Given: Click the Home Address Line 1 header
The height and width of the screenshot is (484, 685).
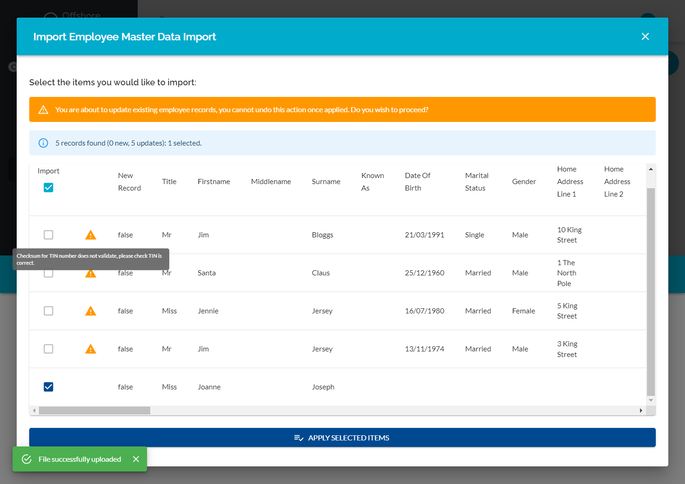Looking at the screenshot, I should 570,182.
